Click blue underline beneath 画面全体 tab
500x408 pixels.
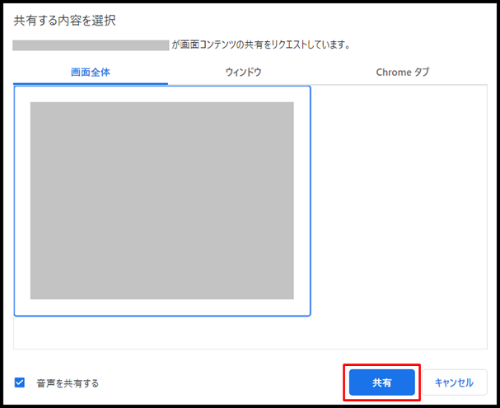[91, 83]
